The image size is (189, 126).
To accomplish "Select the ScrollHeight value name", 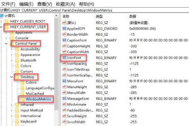I will (77, 116).
